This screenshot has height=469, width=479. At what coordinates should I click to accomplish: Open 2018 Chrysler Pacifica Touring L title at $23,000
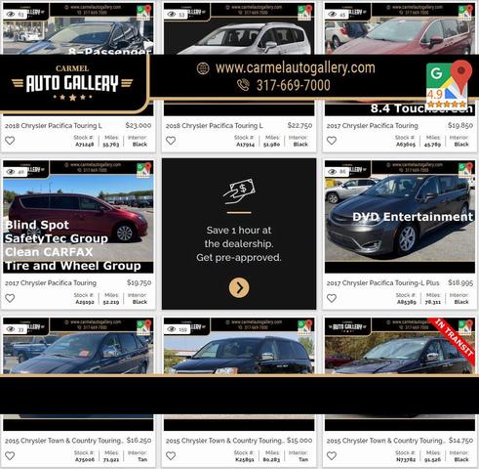54,126
